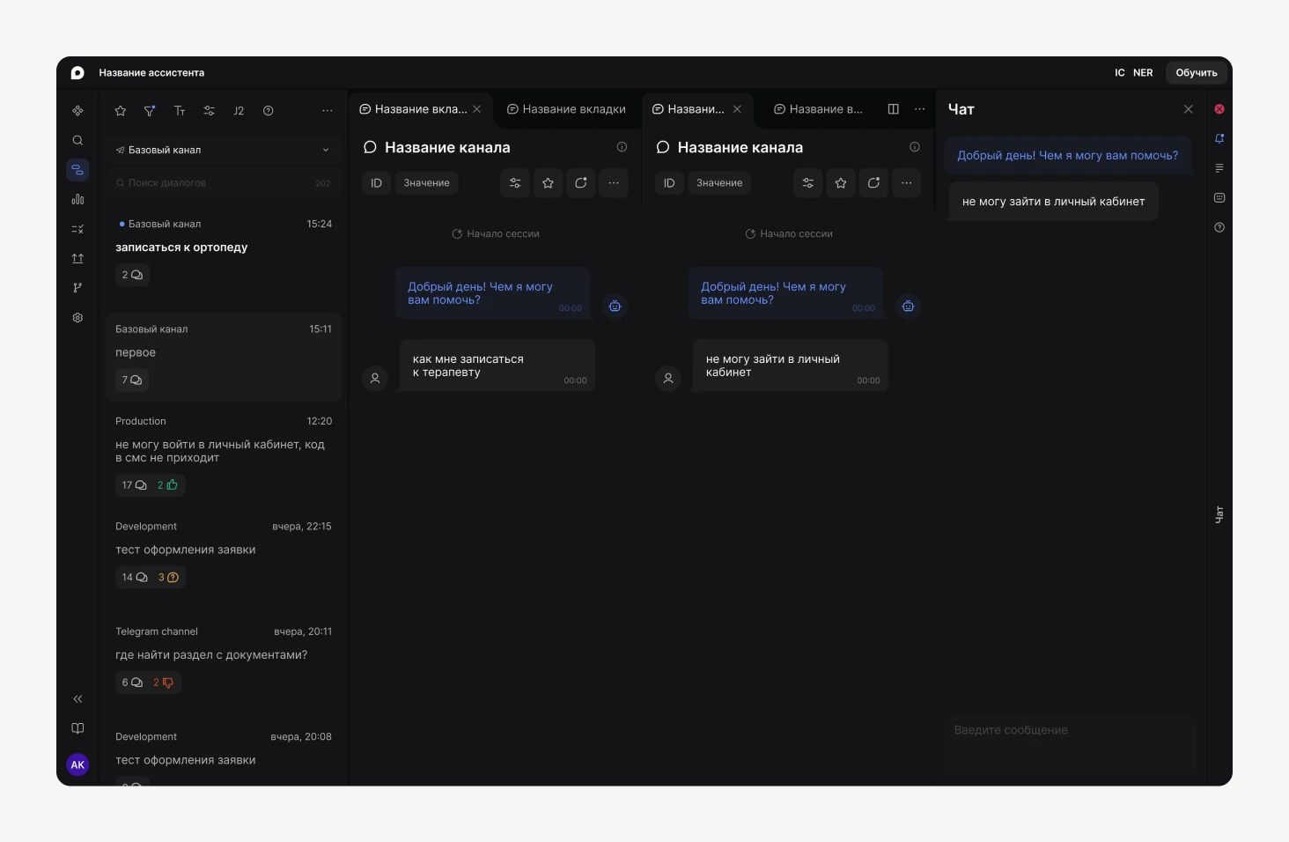The width and height of the screenshot is (1289, 842).
Task: Open the three-dots menu in the right pane toolbar
Action: (x=907, y=183)
